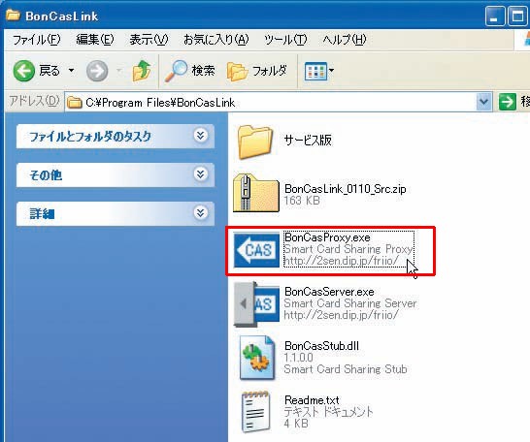Expand the Back button history dropdown arrow
This screenshot has height=442, width=530.
[x=71, y=71]
